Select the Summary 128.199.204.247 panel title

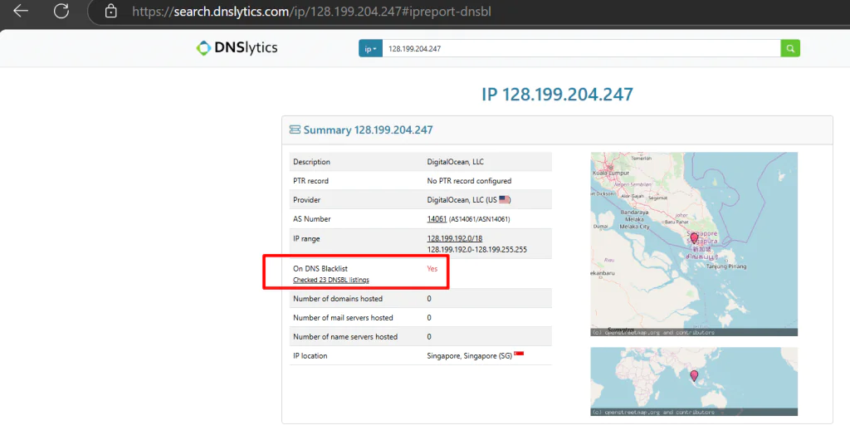click(x=368, y=130)
